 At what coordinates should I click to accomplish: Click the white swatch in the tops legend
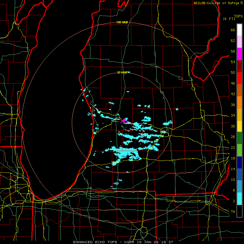click(x=239, y=30)
